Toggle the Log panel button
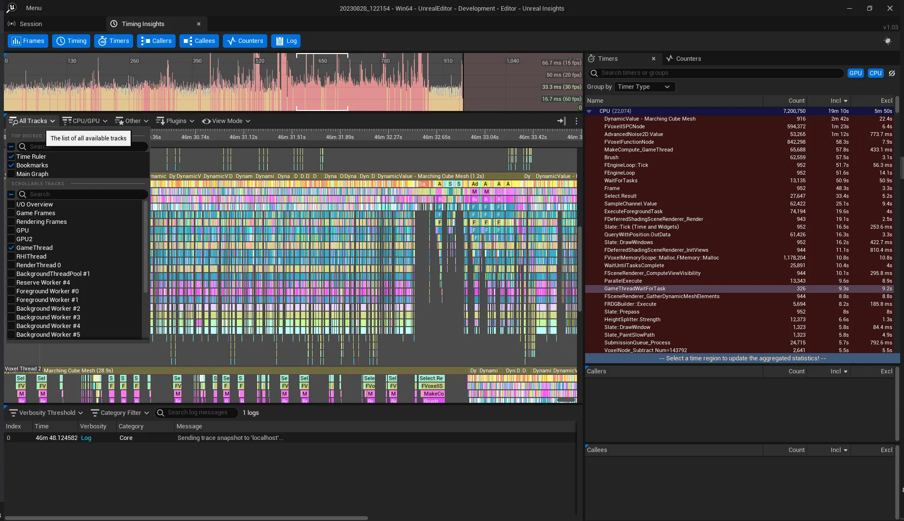The width and height of the screenshot is (904, 521). pyautogui.click(x=286, y=41)
